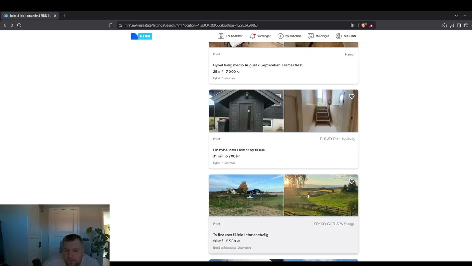472x266 pixels.
Task: Click the black cabin door photo
Action: (x=246, y=110)
